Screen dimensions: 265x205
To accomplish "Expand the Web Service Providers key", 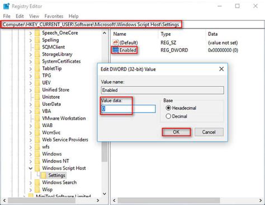I will [31, 140].
